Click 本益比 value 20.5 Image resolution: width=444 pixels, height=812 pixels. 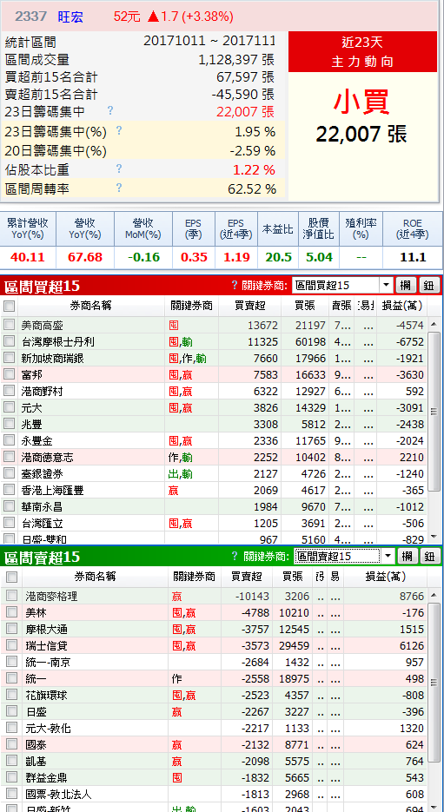coord(278,257)
